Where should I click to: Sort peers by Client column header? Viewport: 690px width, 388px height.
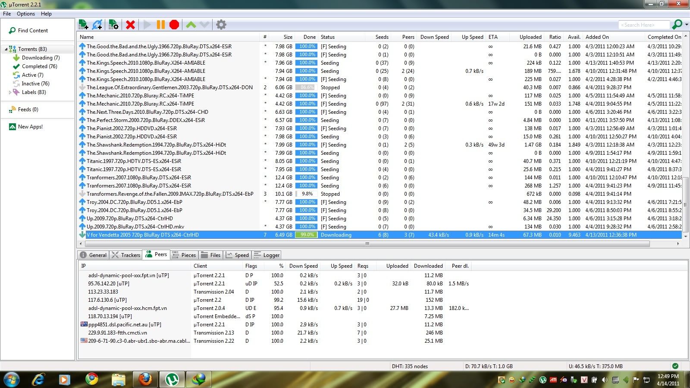pos(217,266)
